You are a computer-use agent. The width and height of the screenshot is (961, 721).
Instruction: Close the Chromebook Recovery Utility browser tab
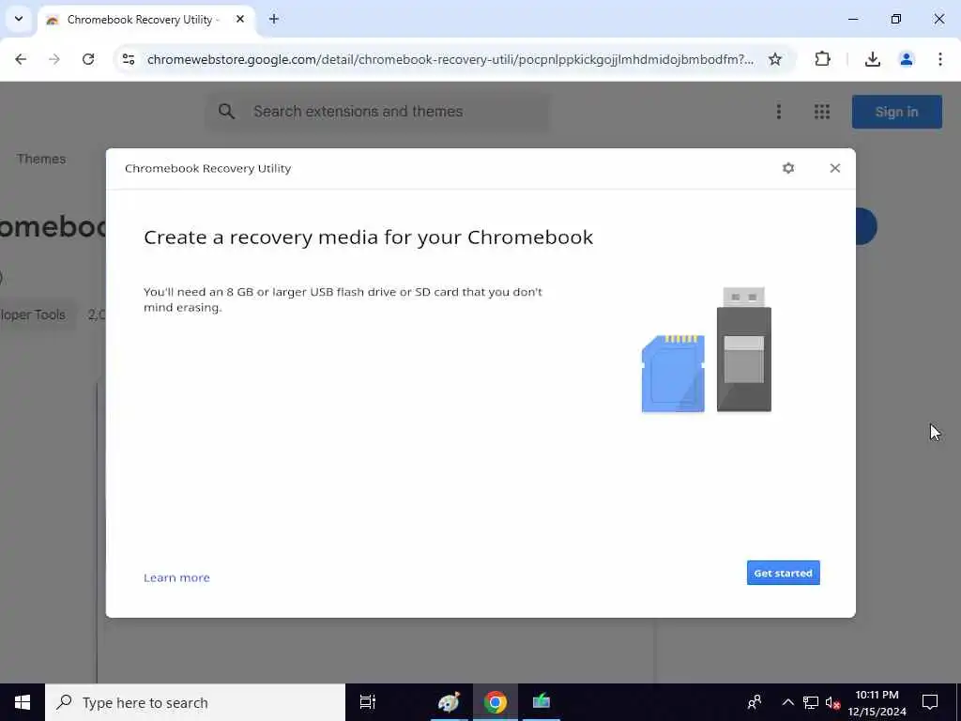[x=240, y=19]
